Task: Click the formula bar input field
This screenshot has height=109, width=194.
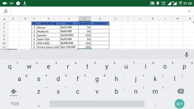Action: point(99,11)
